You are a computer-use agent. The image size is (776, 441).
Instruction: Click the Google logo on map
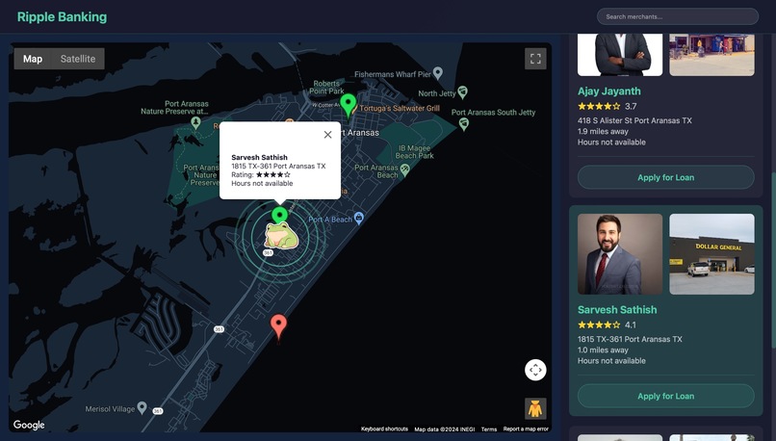click(29, 425)
